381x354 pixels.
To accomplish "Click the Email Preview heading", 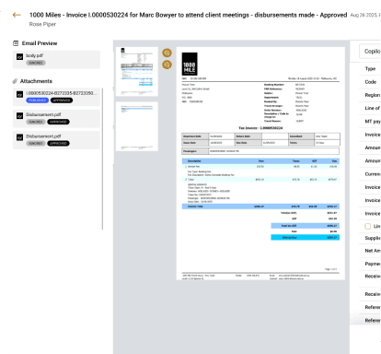I will (x=40, y=43).
